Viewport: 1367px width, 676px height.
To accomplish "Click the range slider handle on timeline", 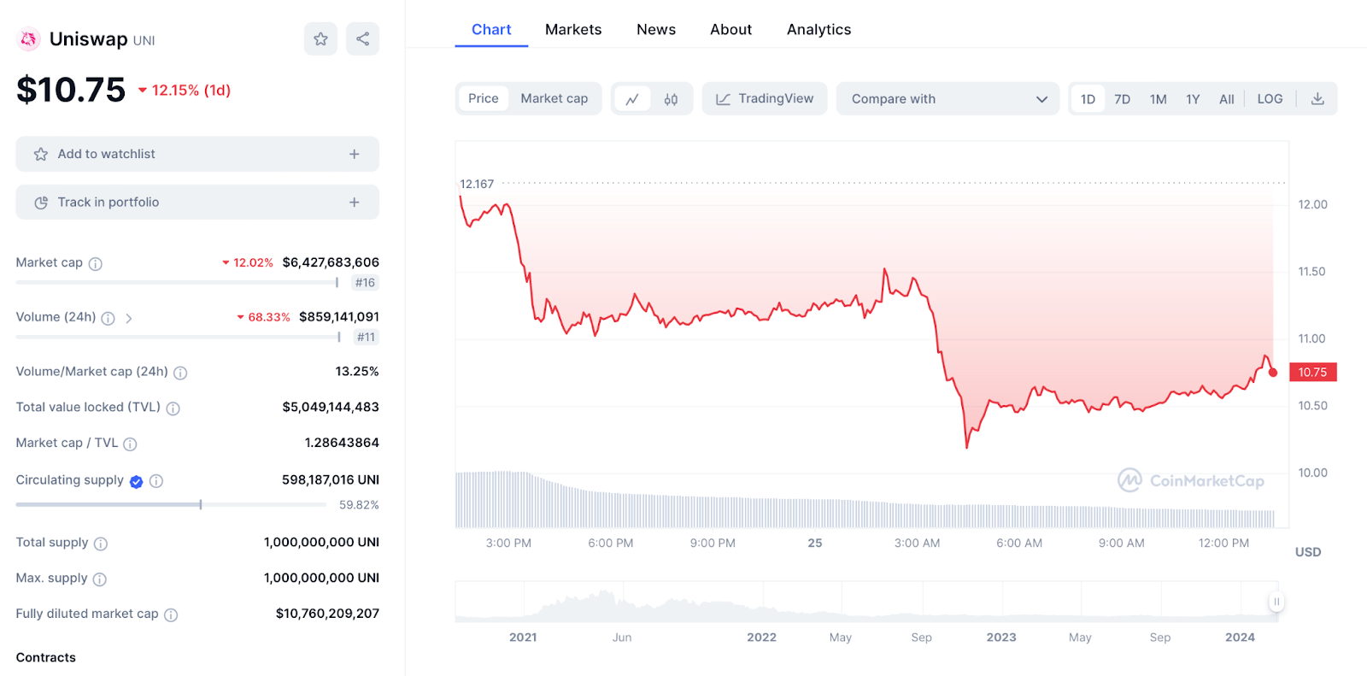I will (1276, 602).
